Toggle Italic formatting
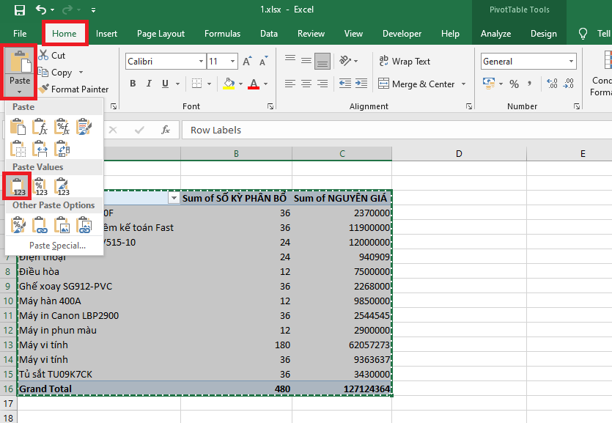Image resolution: width=612 pixels, height=423 pixels. (150, 84)
